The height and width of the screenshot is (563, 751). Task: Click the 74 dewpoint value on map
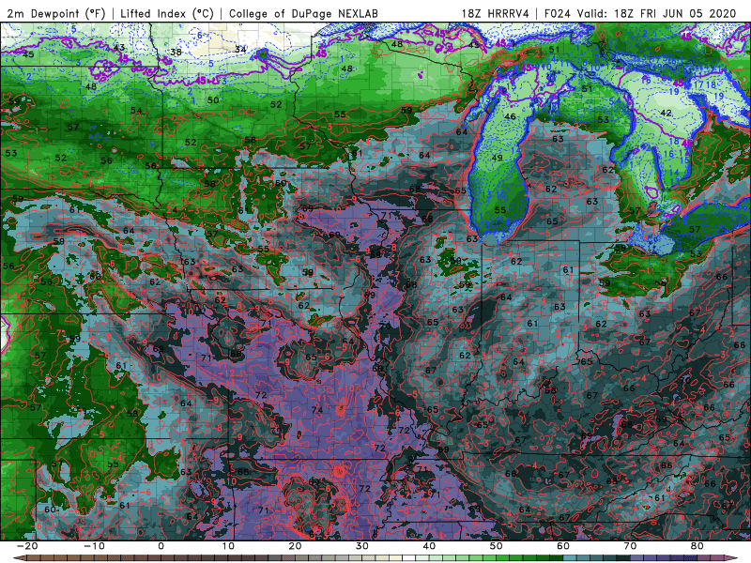pos(317,410)
